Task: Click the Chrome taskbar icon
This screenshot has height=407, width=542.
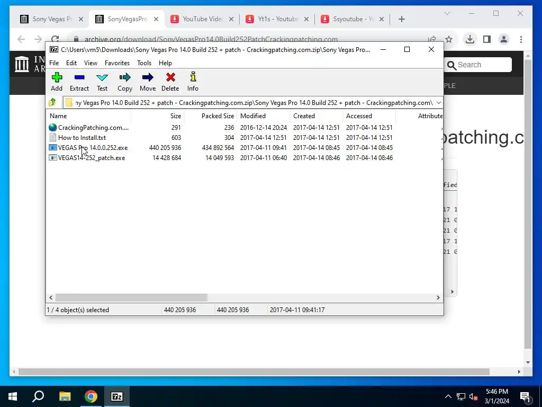Action: tap(91, 396)
